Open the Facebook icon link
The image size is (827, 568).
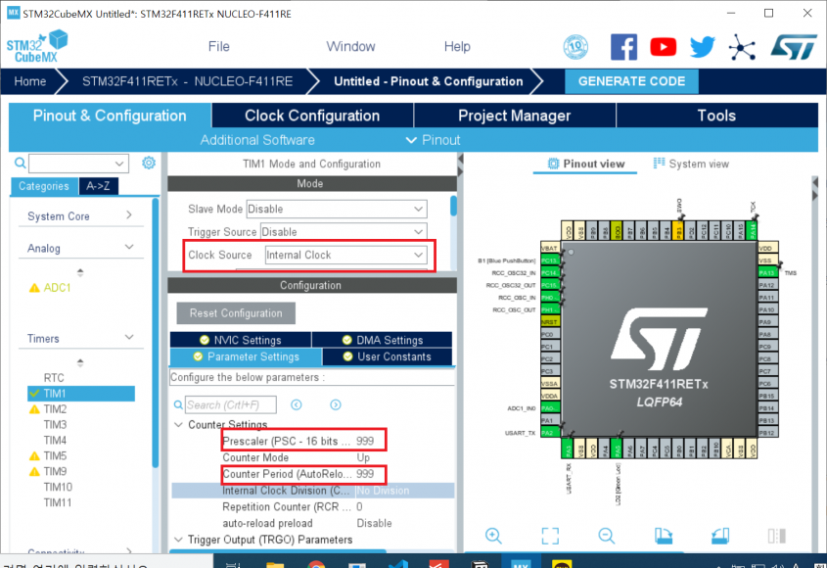(623, 47)
